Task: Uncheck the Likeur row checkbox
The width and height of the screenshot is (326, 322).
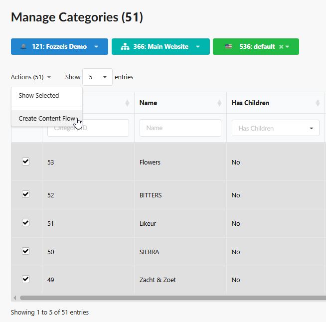Action: pyautogui.click(x=25, y=223)
